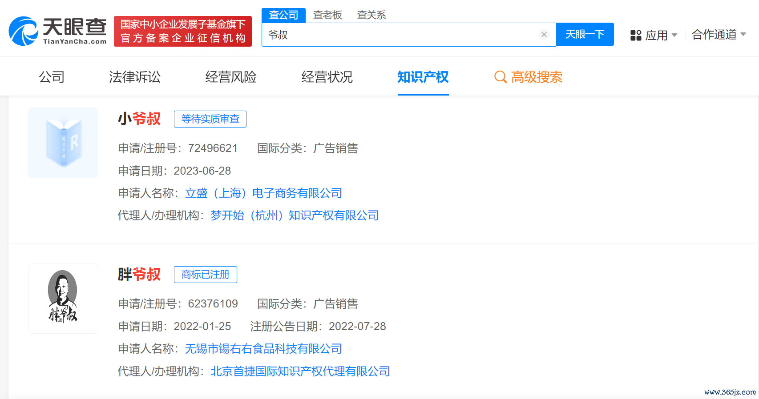Open the 小爷叔 trademark placeholder image
Viewport: 759px width, 399px height.
[63, 143]
